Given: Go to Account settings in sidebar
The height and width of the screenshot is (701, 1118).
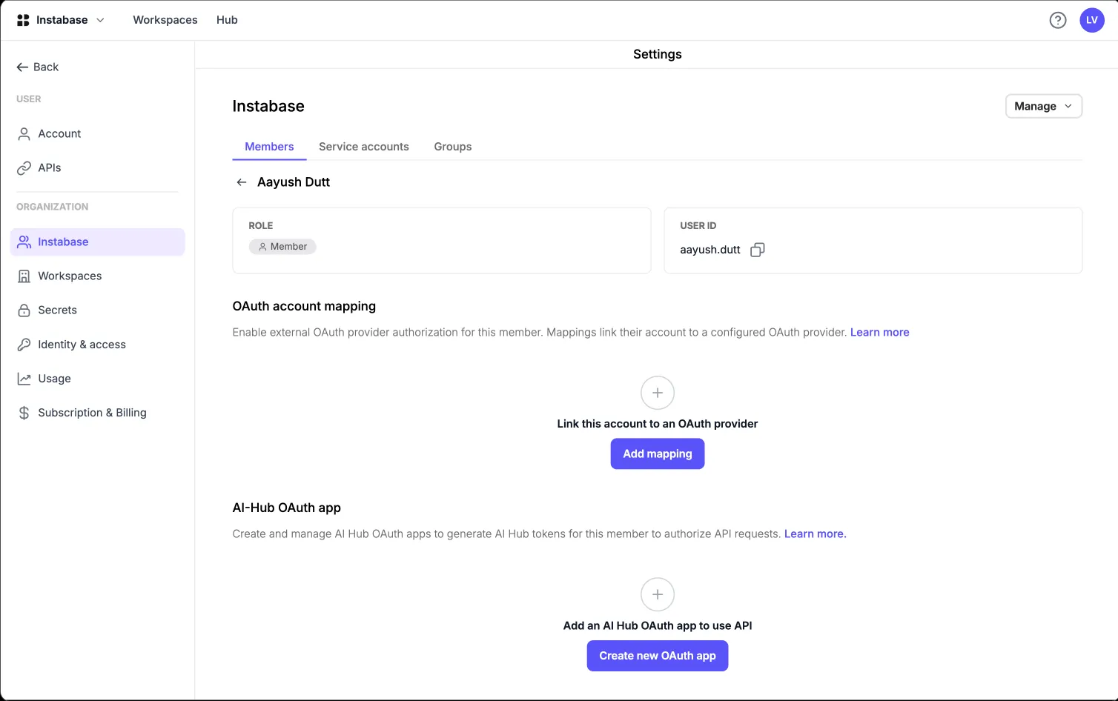Looking at the screenshot, I should (59, 134).
